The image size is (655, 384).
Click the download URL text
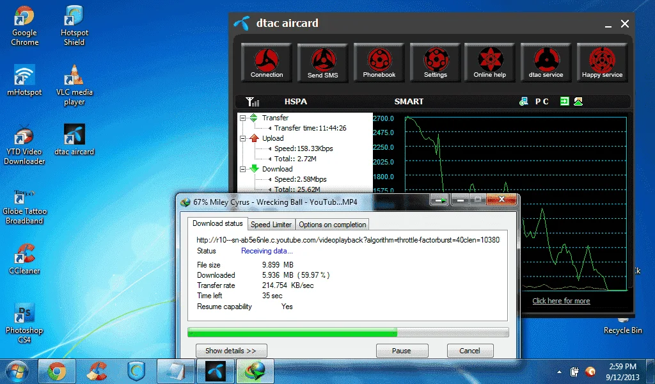[347, 240]
